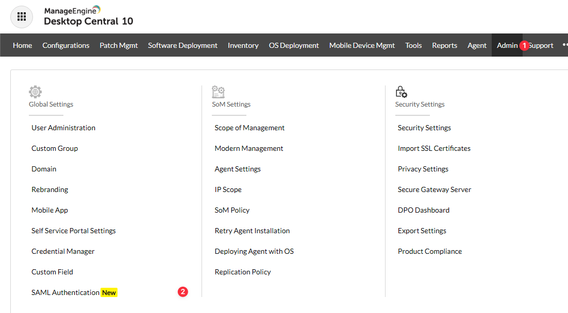Click the Global Settings gear globe icon
The image size is (568, 313).
[x=35, y=92]
